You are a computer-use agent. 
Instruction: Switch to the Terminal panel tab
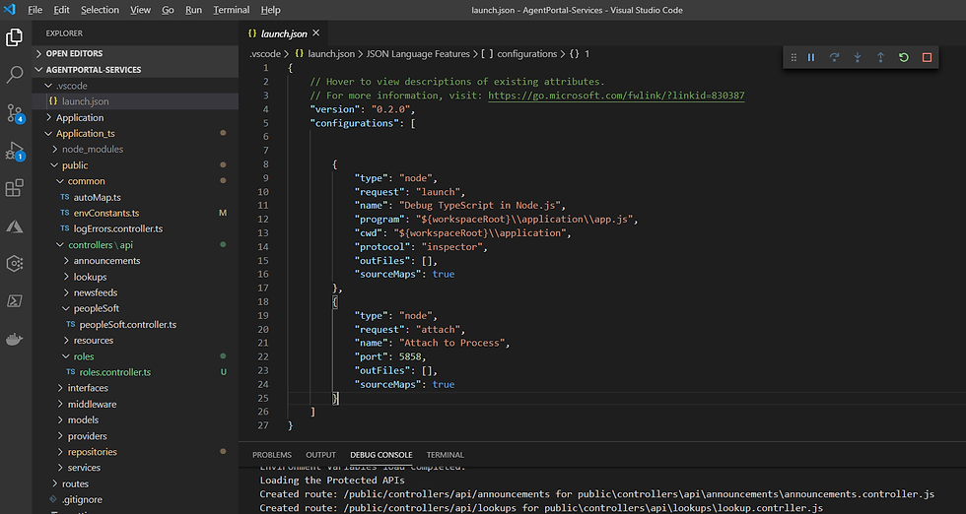[445, 455]
